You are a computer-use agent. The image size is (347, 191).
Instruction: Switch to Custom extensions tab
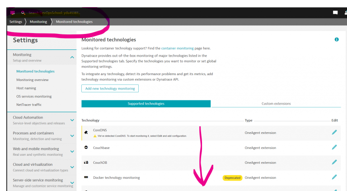[276, 104]
